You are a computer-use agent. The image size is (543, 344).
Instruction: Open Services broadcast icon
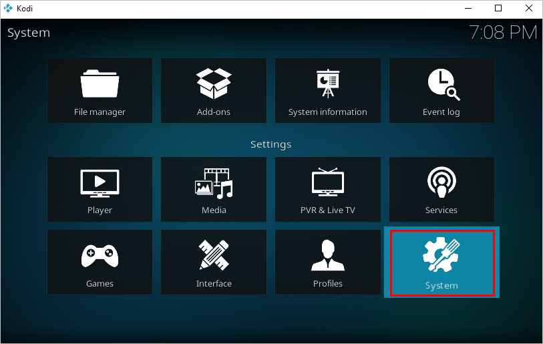click(x=441, y=182)
